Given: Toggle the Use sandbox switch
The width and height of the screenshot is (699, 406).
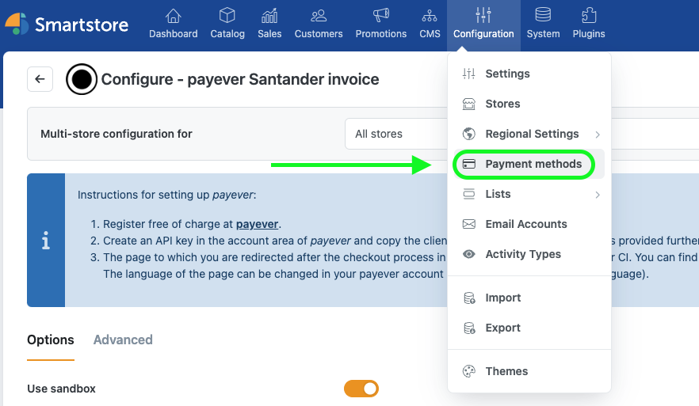Looking at the screenshot, I should 361,389.
